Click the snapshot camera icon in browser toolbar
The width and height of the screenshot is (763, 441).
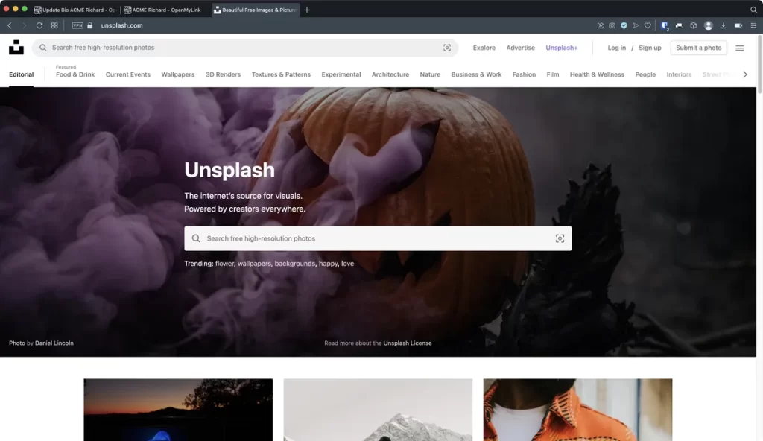(612, 25)
